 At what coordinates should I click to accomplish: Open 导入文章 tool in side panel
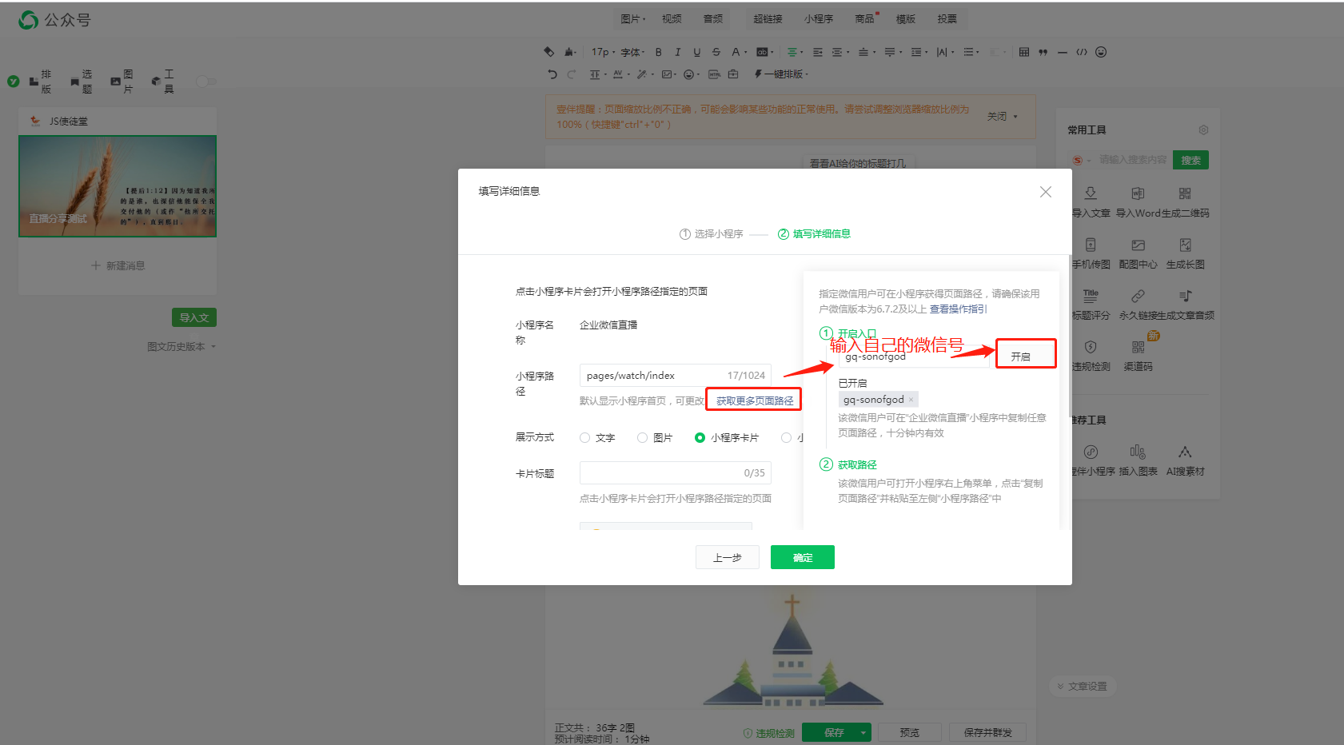coord(1091,202)
